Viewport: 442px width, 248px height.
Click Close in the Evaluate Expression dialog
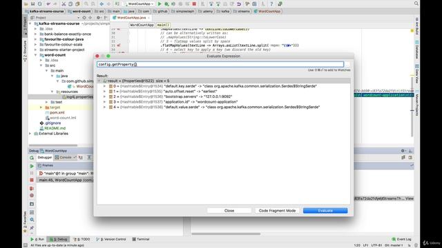(229, 211)
